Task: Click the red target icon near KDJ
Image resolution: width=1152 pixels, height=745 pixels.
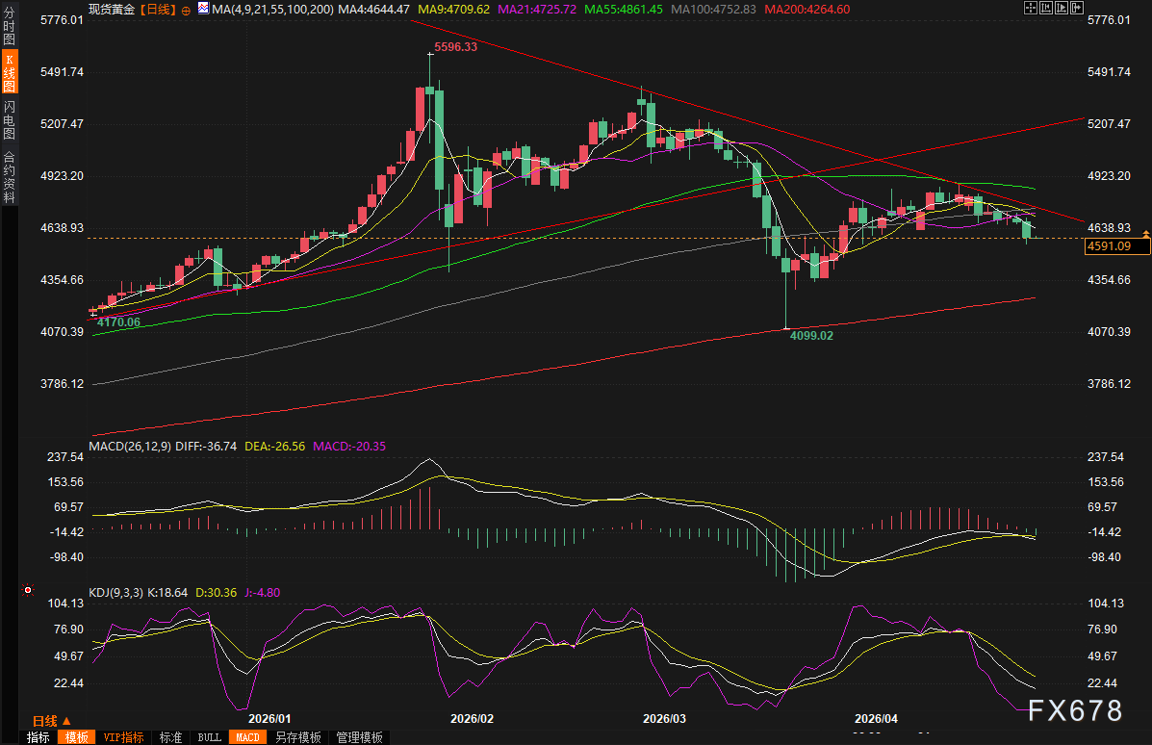Action: click(28, 590)
